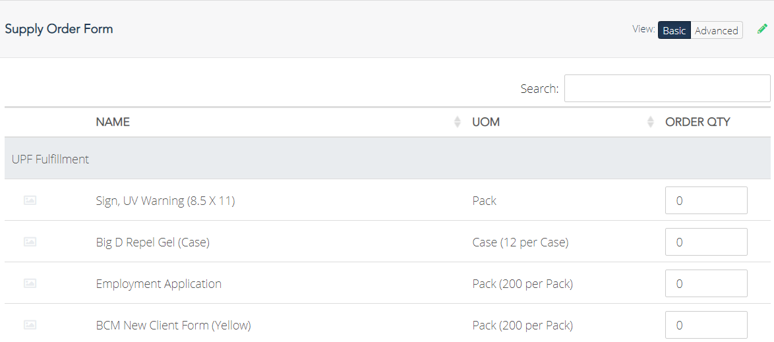Select the Big D Repel Gel (Case) name
This screenshot has height=342, width=774.
coord(152,242)
